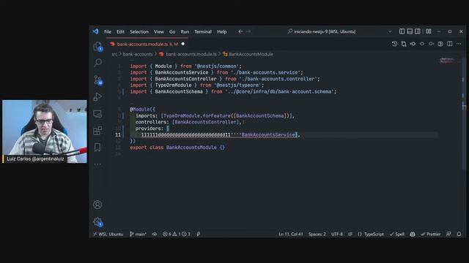The width and height of the screenshot is (469, 263).
Task: Click line number 11 in the gutter
Action: (x=118, y=134)
